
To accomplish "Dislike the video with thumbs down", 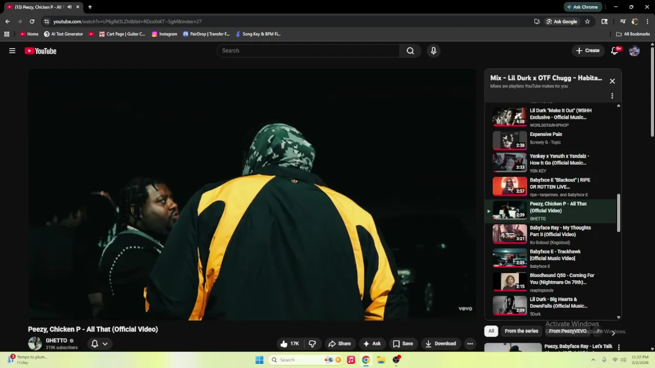I will (x=312, y=343).
